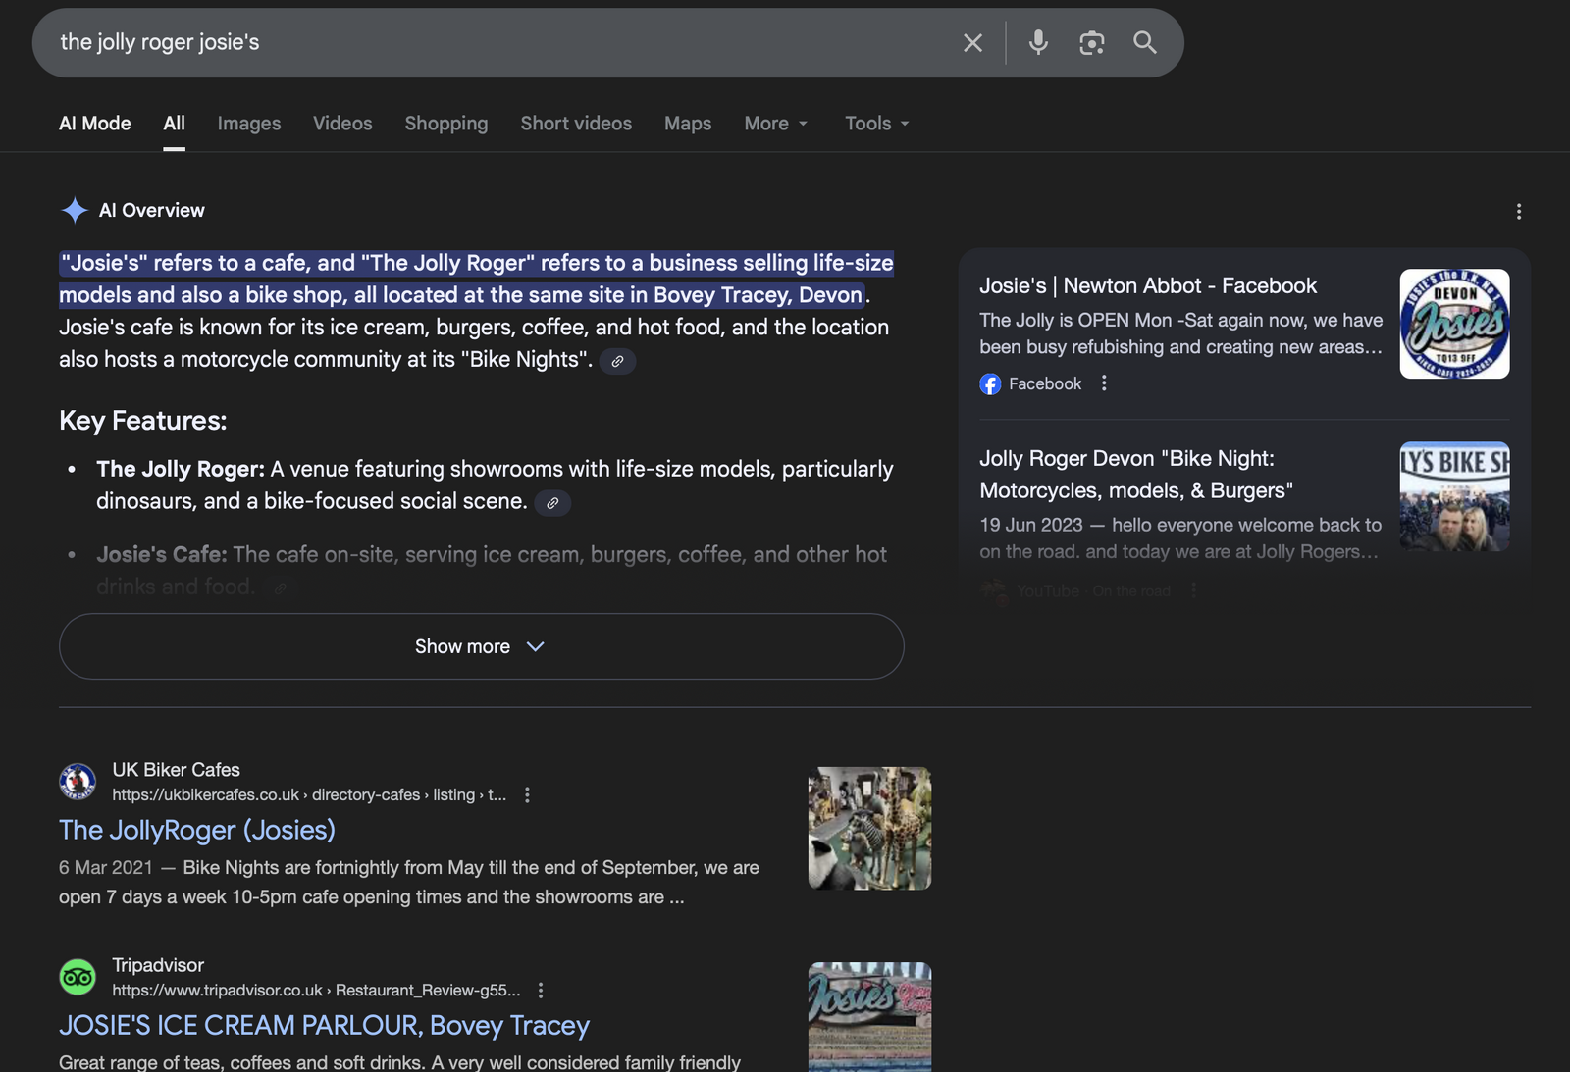1570x1072 pixels.
Task: Focus the search input field
Action: pyautogui.click(x=491, y=43)
